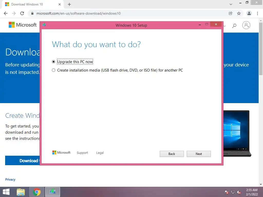Click the What do you want to do? heading
The image size is (263, 197).
pos(96,44)
